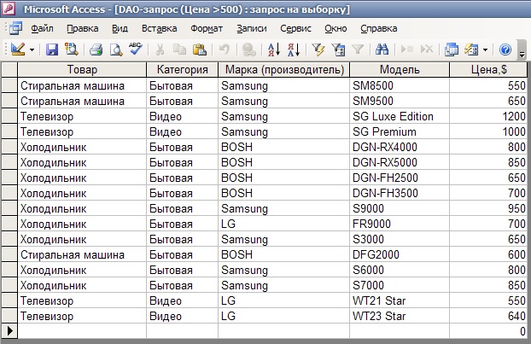Screen dimensions: 531x344
Task: Open the Правка menu
Action: [x=82, y=28]
